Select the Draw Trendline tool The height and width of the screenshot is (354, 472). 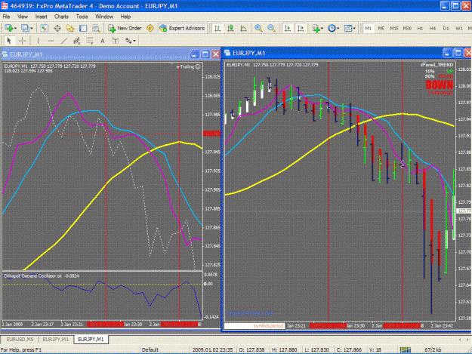coord(64,41)
